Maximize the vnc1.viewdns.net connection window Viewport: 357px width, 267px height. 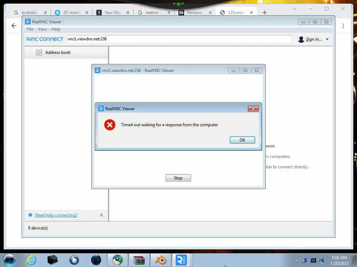point(245,71)
